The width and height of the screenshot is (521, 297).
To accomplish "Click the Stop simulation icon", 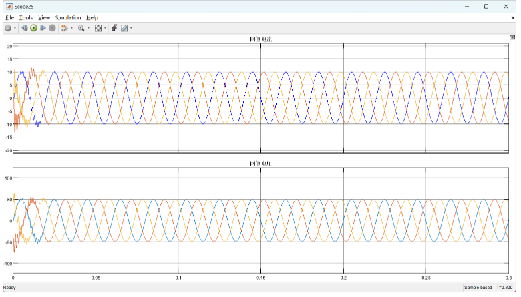I will click(x=52, y=29).
